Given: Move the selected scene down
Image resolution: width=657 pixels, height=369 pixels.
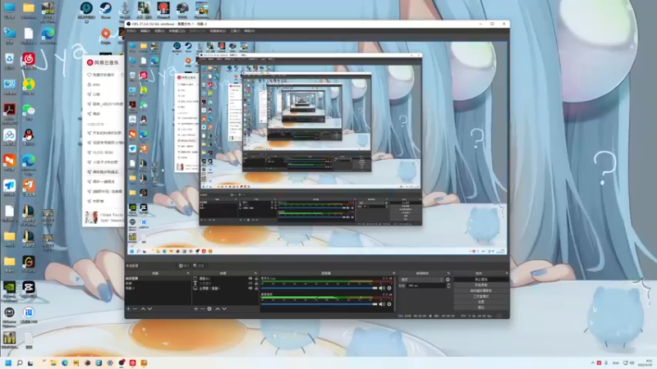Looking at the screenshot, I should (149, 309).
